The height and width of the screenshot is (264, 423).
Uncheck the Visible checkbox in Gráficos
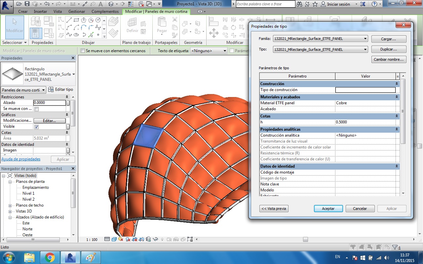coord(37,127)
